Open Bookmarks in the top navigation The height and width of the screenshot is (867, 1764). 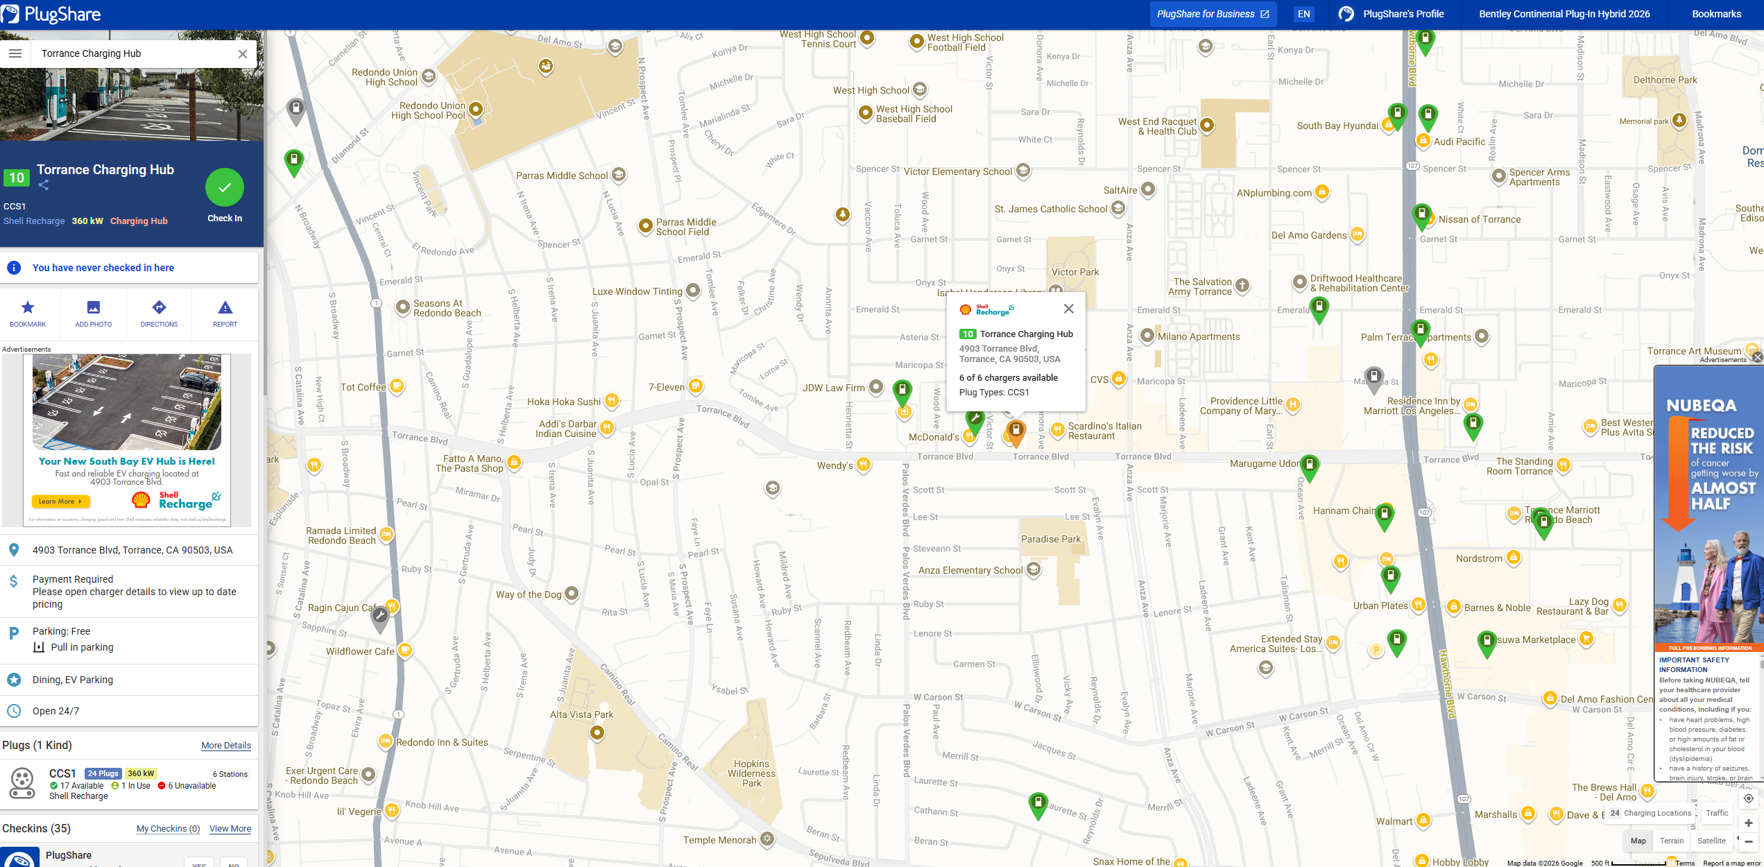(x=1716, y=14)
